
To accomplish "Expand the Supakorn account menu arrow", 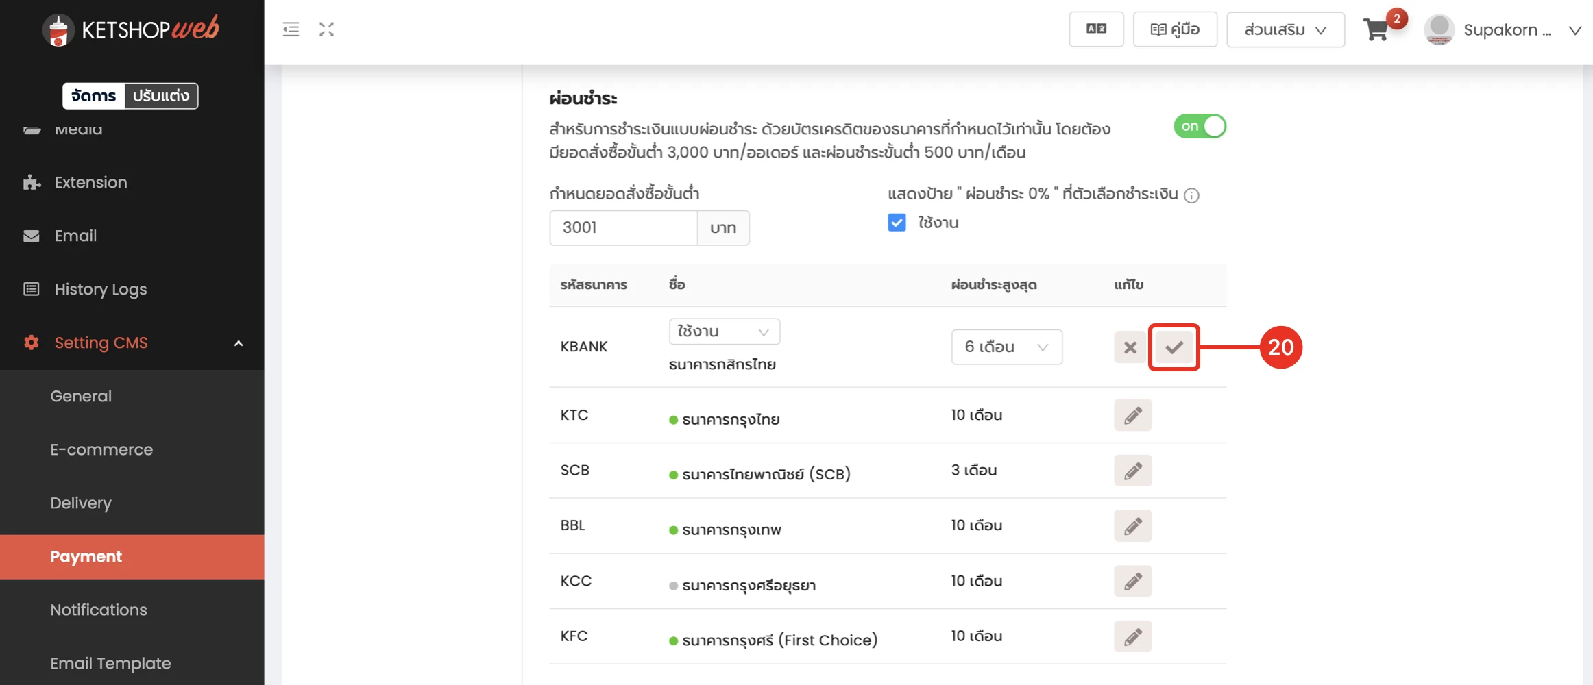I will pos(1575,30).
